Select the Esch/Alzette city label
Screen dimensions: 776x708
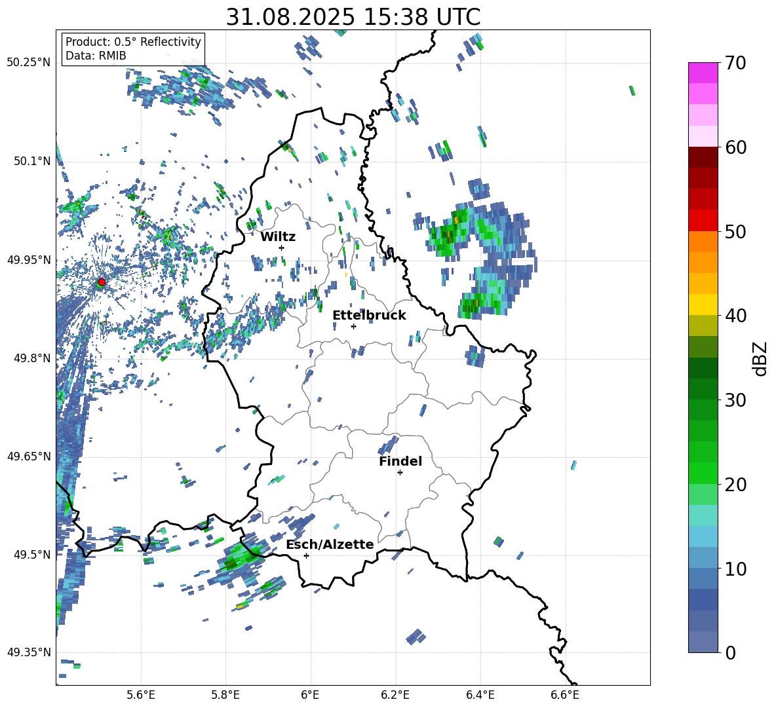[x=330, y=544]
